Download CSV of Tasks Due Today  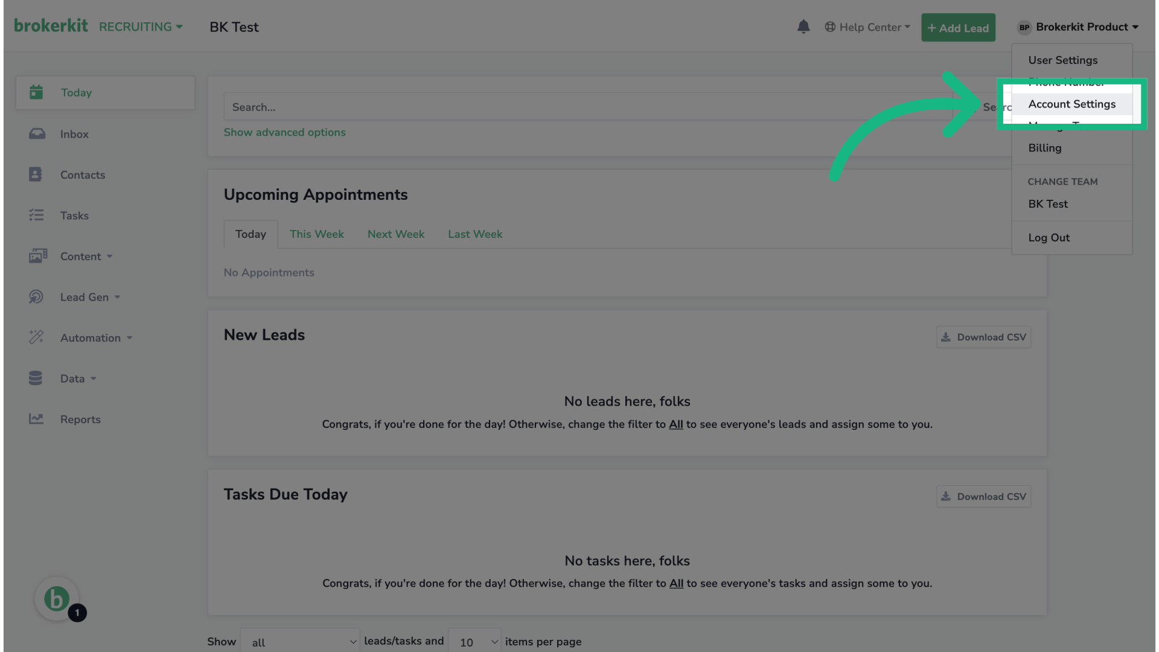click(983, 496)
